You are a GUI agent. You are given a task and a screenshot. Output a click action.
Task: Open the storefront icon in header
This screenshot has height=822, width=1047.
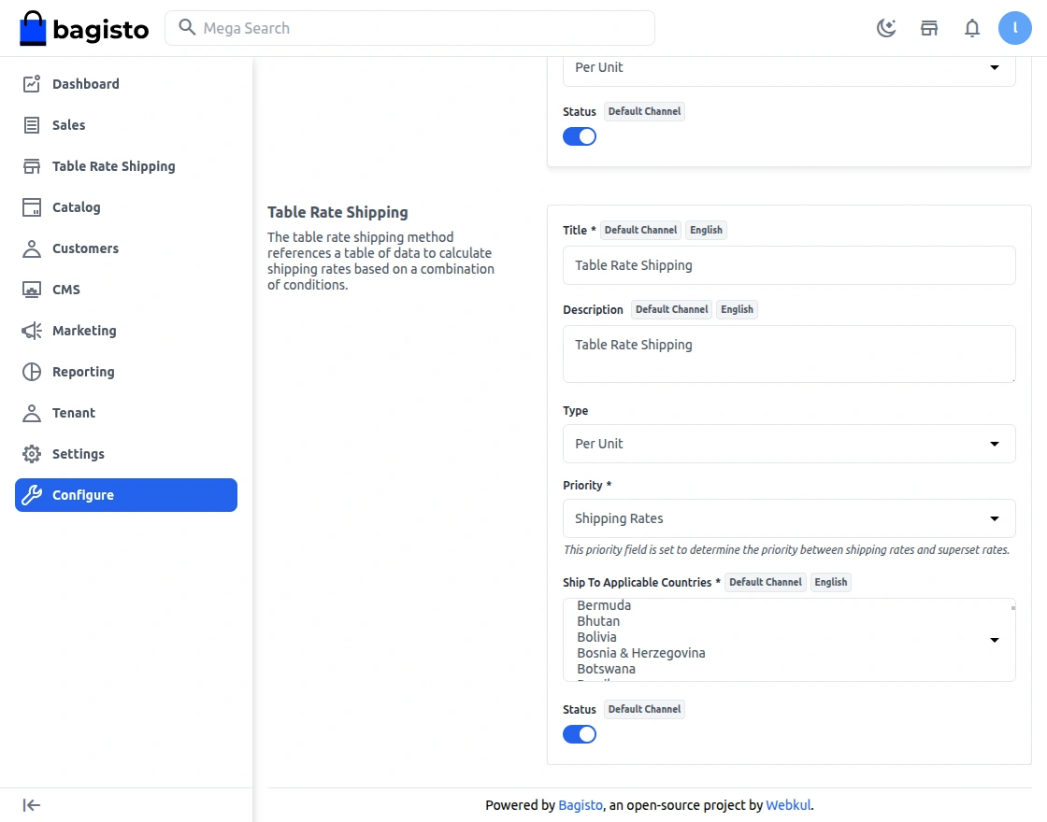929,28
